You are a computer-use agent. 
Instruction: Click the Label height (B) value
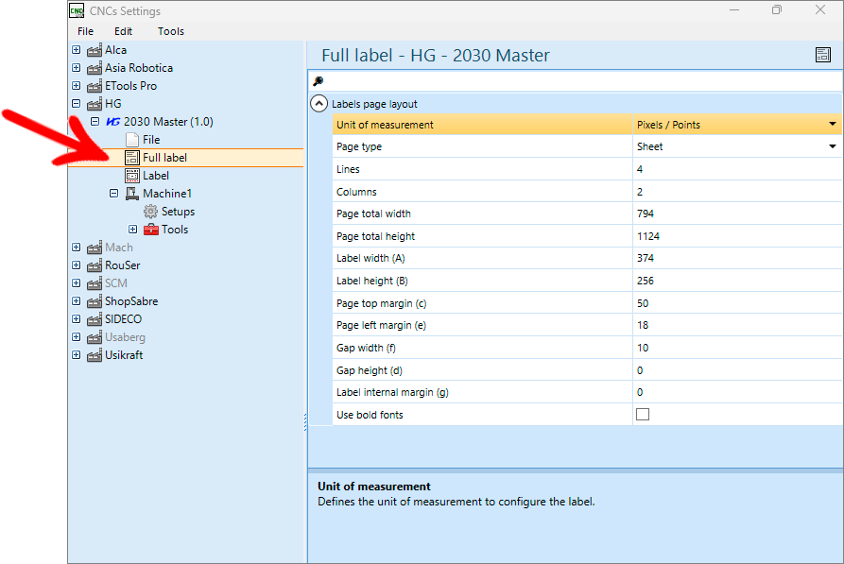tap(737, 281)
